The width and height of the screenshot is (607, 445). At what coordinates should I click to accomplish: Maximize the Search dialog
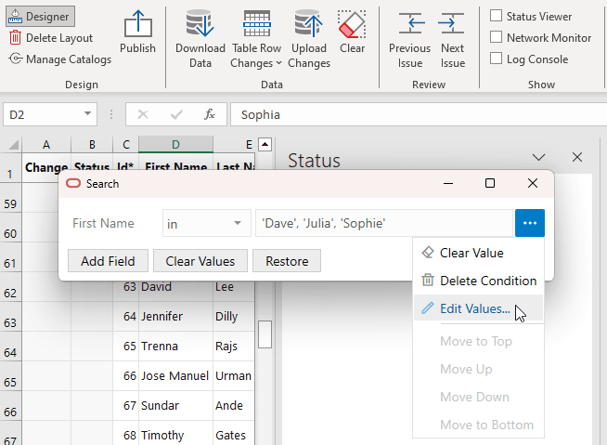click(x=490, y=183)
